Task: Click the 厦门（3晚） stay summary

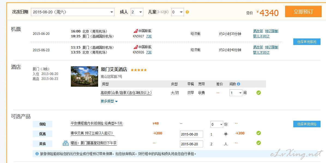Action: (41, 69)
